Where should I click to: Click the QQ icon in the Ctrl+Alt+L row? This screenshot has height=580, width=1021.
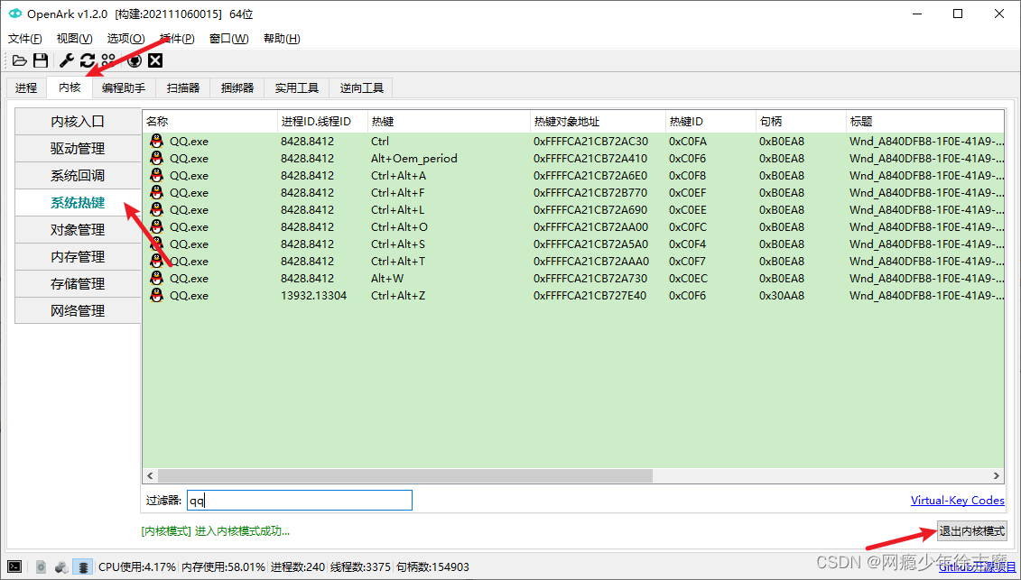click(x=157, y=209)
